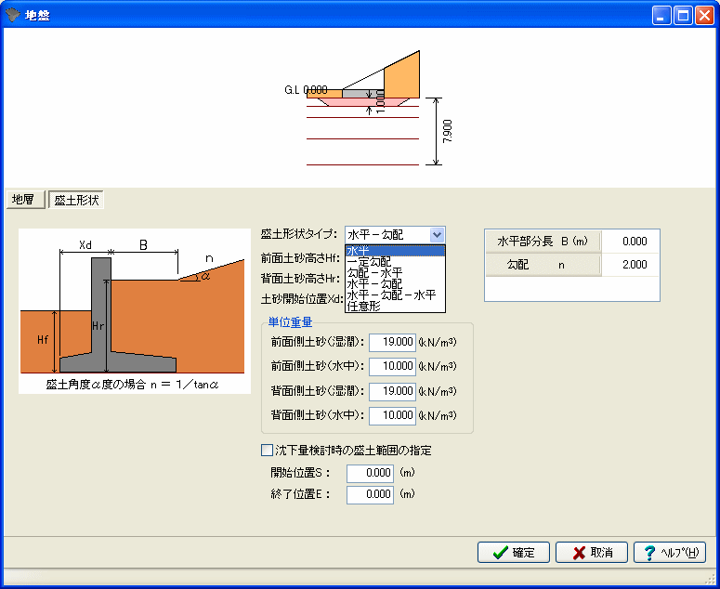Choose 一定勾配 from the dropdown list
The image size is (720, 589).
(396, 262)
